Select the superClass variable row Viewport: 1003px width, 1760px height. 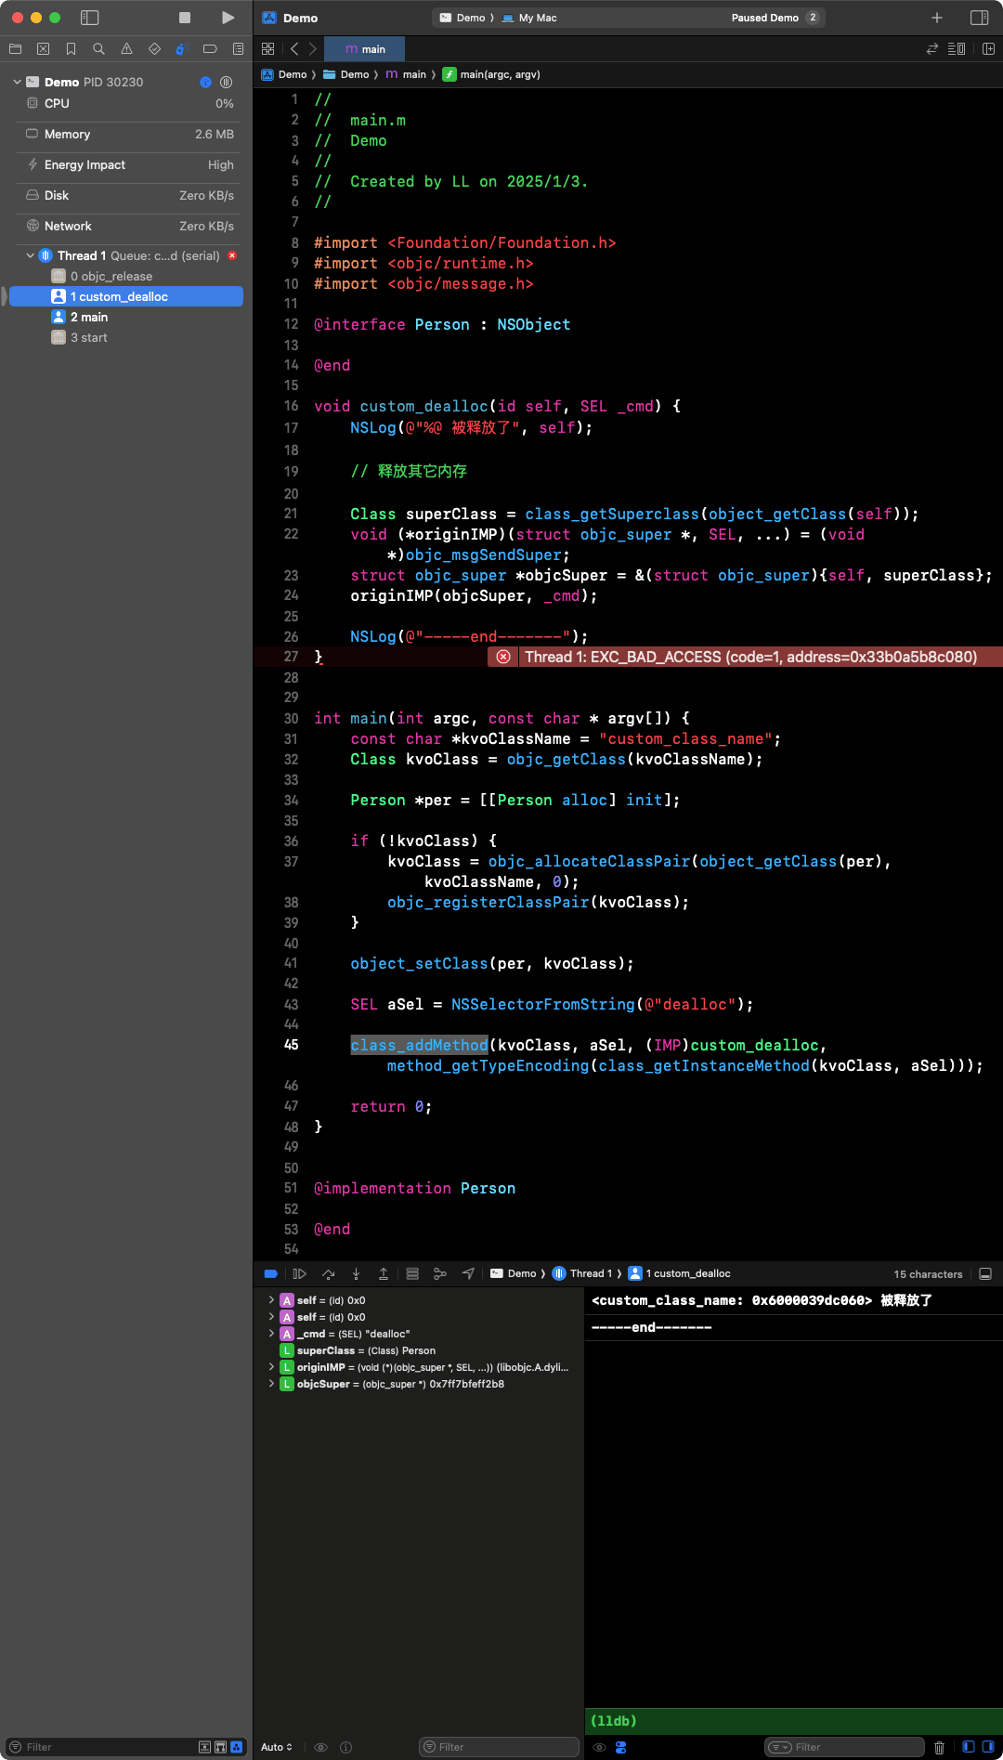pyautogui.click(x=420, y=1350)
